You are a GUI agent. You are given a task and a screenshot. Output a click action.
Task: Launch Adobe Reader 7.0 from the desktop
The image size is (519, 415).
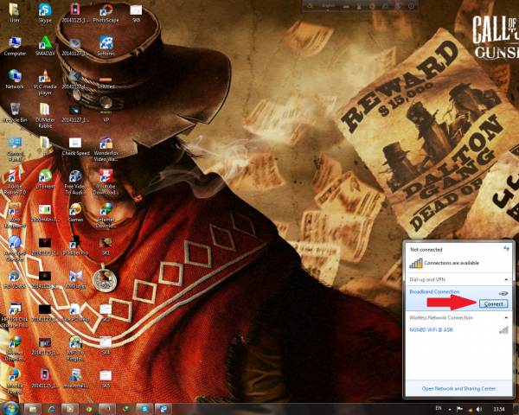click(15, 182)
